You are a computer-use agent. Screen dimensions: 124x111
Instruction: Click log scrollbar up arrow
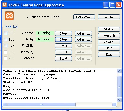119,71
